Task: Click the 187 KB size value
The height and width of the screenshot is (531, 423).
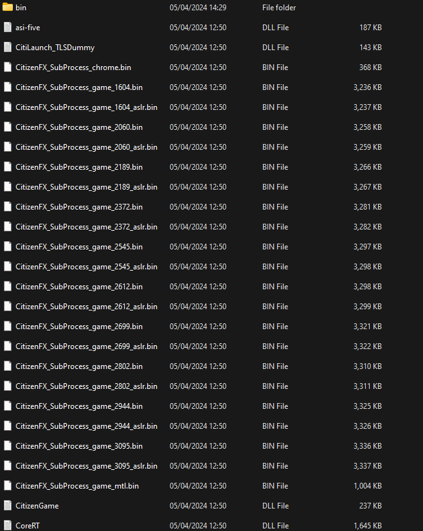Action: click(370, 28)
